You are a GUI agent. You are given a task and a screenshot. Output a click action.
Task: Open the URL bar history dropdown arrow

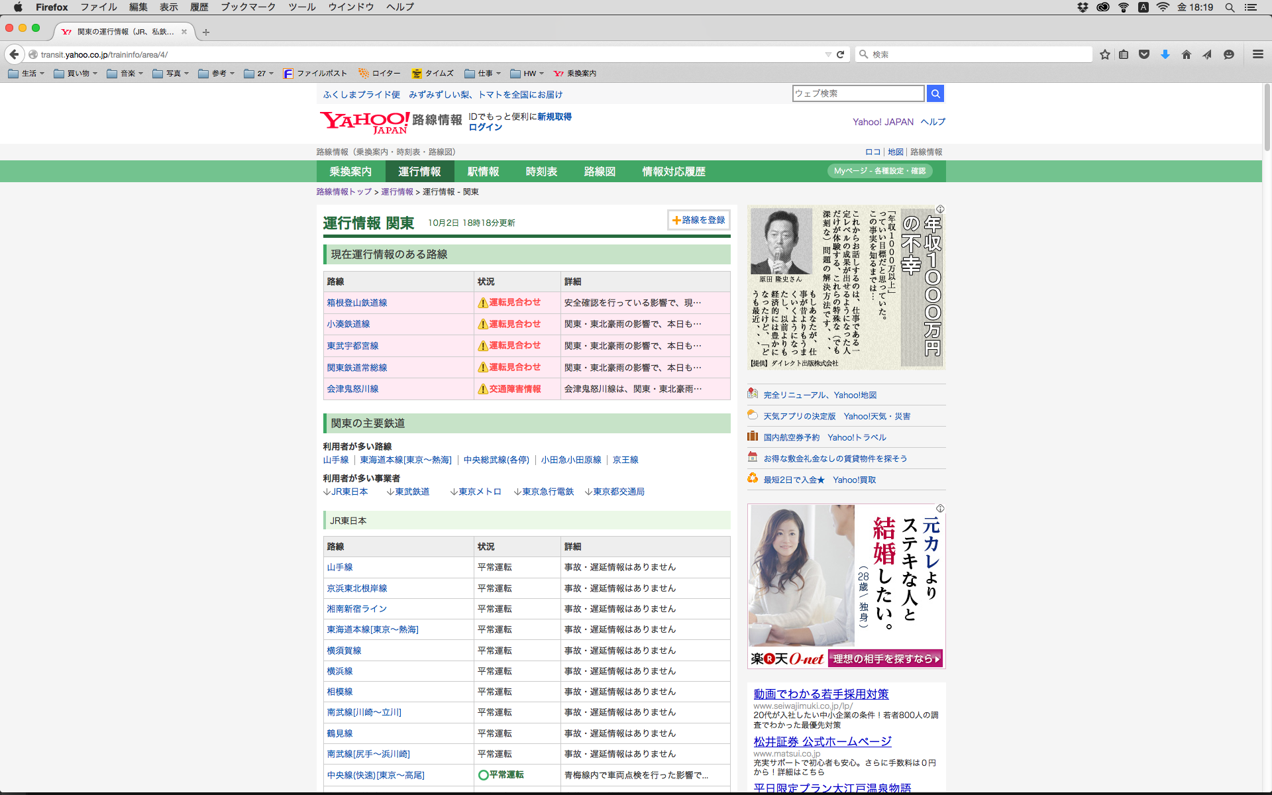(827, 54)
